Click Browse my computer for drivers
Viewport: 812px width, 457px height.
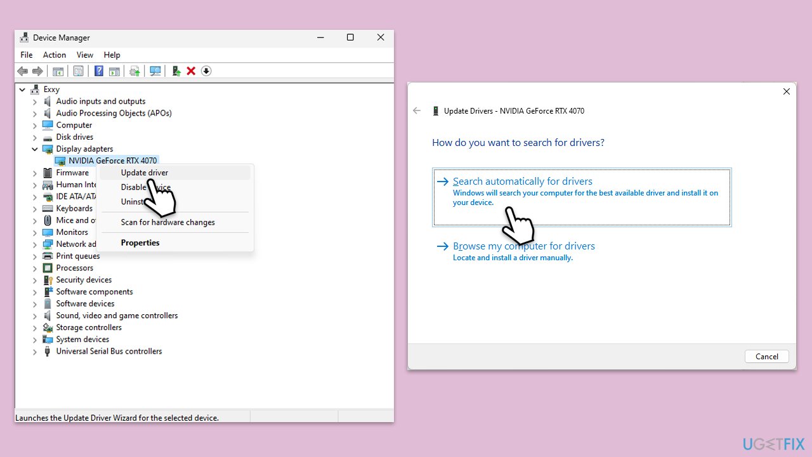point(523,246)
